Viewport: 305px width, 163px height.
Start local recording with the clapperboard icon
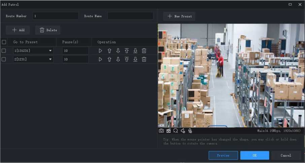pyautogui.click(x=169, y=131)
